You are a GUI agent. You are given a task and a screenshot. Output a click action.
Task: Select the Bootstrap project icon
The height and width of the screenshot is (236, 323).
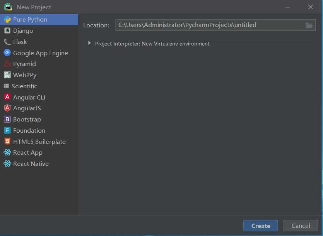[7, 119]
